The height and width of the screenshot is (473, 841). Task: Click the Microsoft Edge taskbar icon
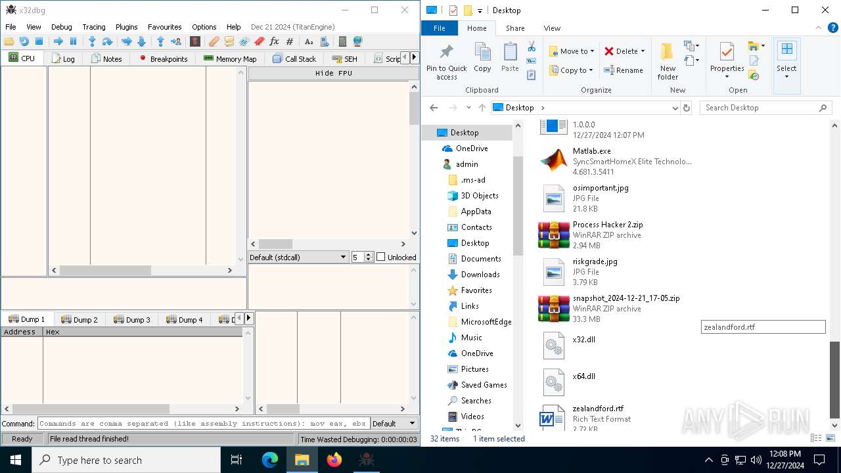pos(270,460)
